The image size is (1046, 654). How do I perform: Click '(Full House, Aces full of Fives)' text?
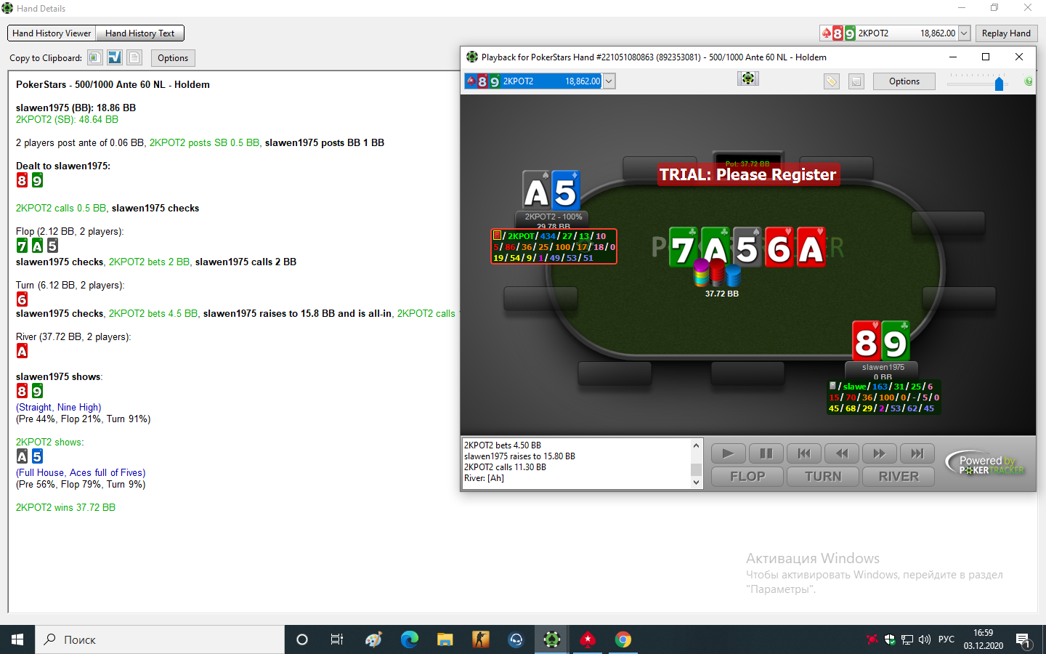[81, 472]
